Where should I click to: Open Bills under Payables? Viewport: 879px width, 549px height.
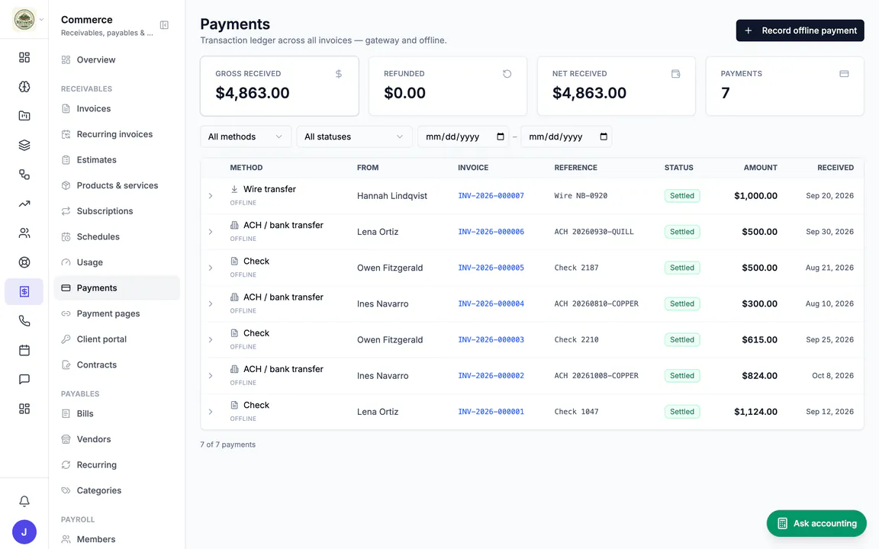pos(117,413)
